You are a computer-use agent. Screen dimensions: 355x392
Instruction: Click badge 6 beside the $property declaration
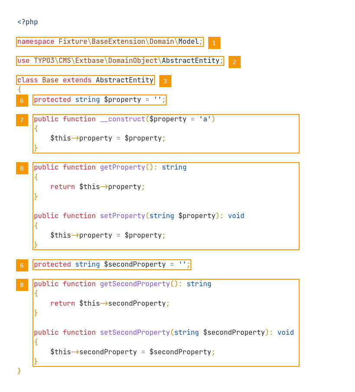tap(22, 101)
